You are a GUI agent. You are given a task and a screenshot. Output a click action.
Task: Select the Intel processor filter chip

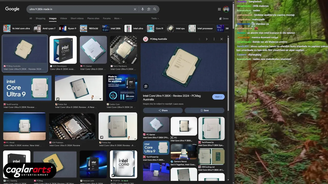pyautogui.click(x=201, y=28)
